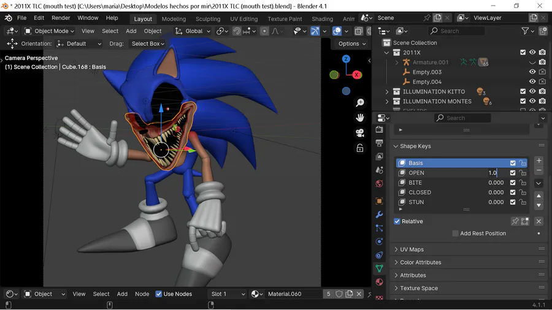This screenshot has width=552, height=310.
Task: Open the Slot 1 material slot dropdown
Action: [x=228, y=294]
